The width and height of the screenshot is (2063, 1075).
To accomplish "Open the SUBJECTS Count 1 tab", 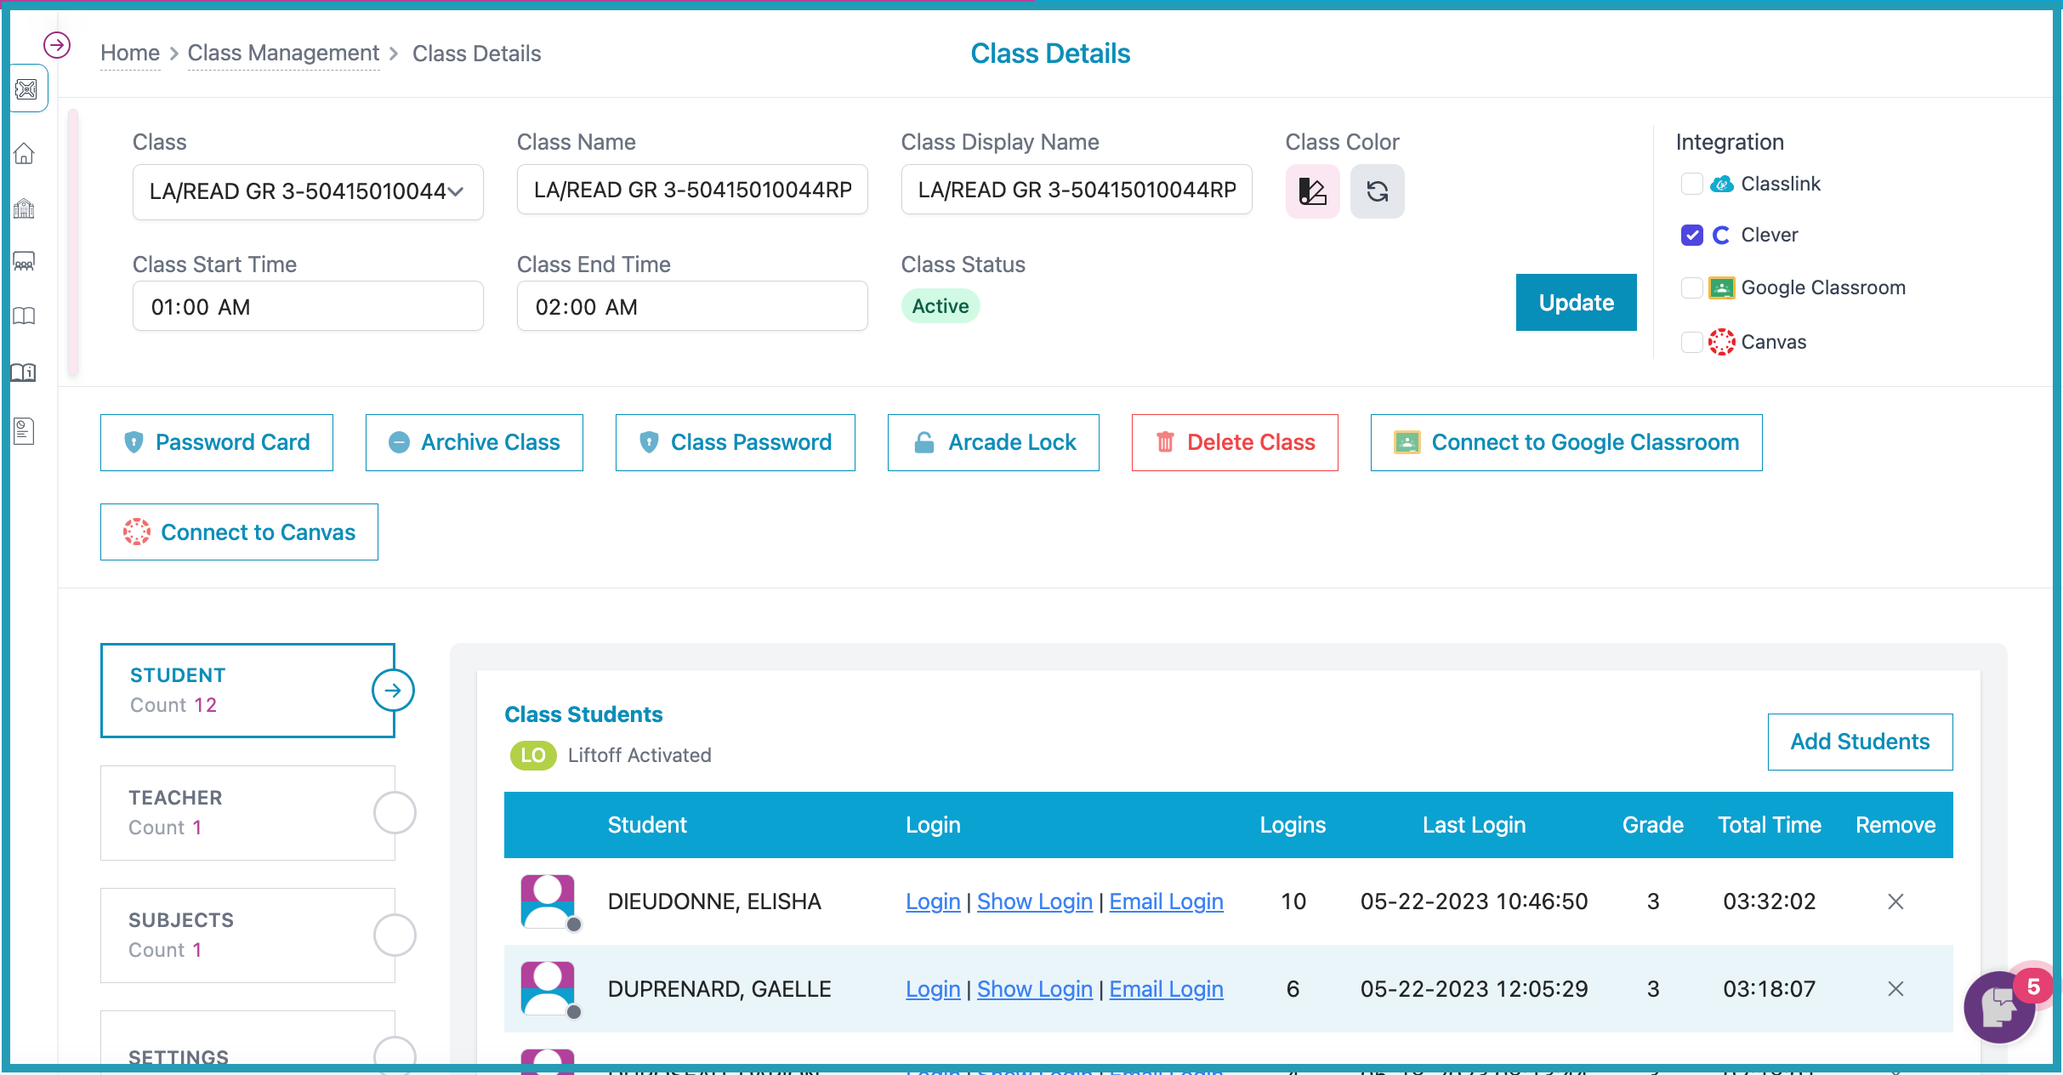I will (x=247, y=936).
